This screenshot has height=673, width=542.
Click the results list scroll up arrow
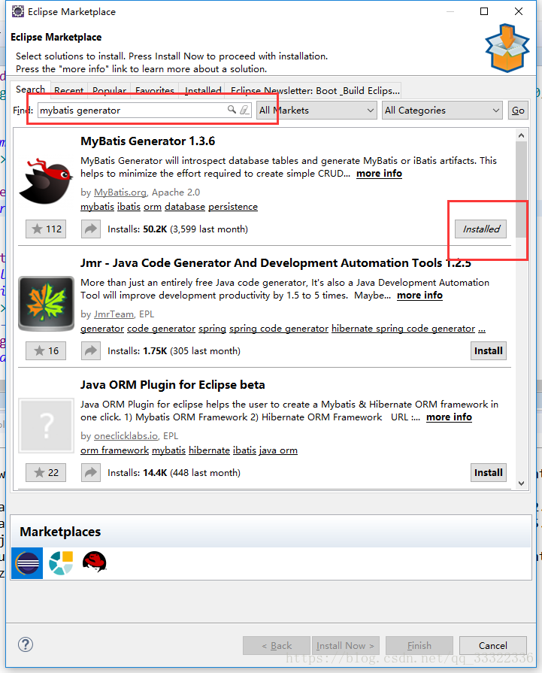522,135
